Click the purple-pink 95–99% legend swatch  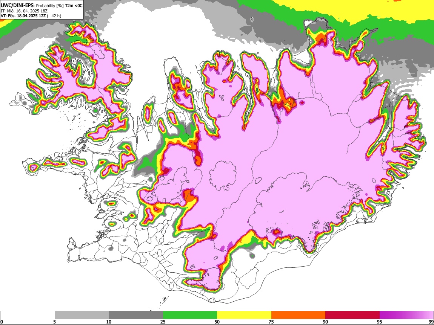406,315
